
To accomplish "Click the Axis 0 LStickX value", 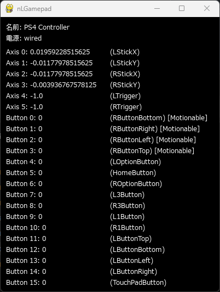I will point(60,52).
